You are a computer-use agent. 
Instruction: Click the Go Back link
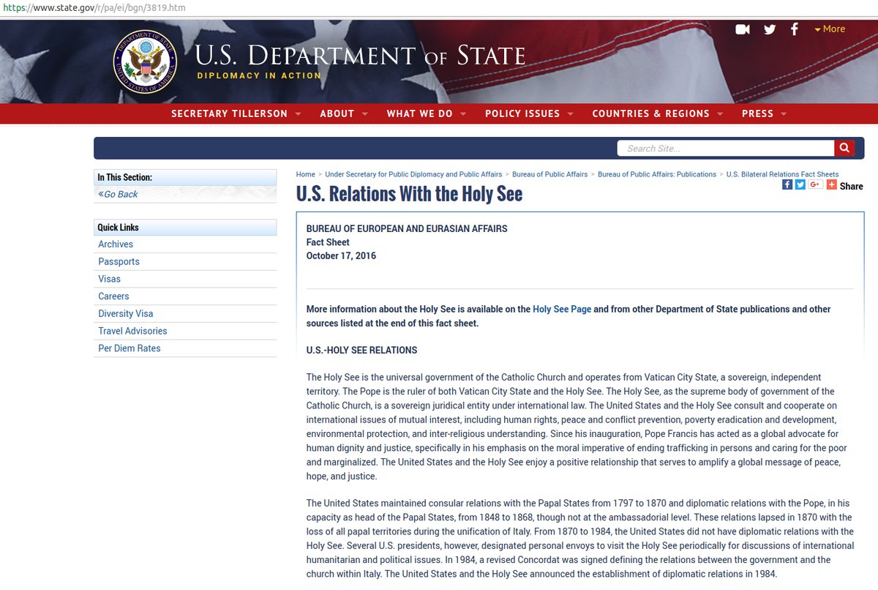[119, 194]
